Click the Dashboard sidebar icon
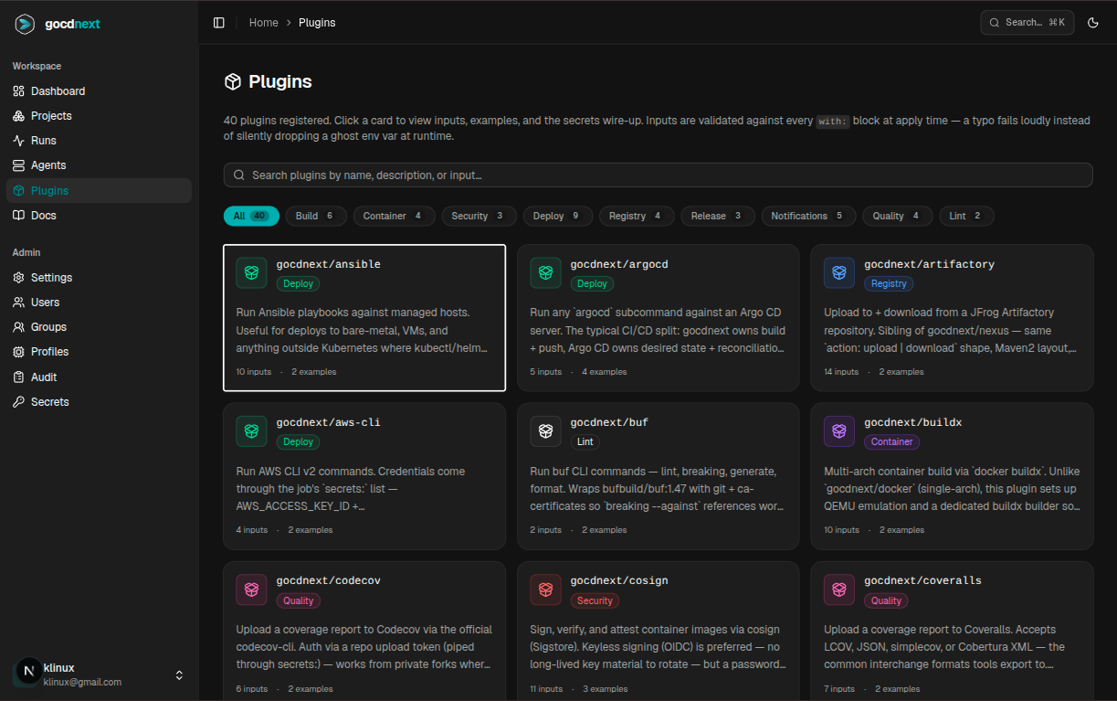 [19, 91]
